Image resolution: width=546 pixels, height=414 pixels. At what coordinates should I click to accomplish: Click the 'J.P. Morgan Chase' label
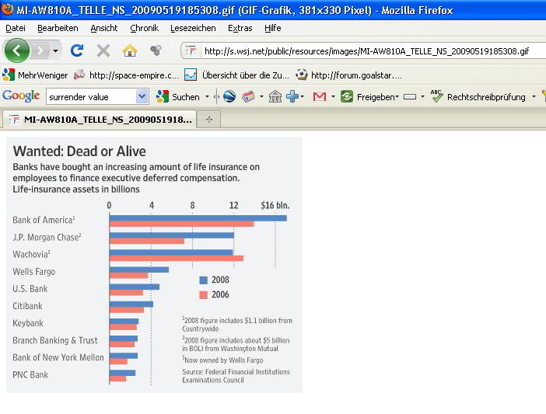(x=47, y=238)
